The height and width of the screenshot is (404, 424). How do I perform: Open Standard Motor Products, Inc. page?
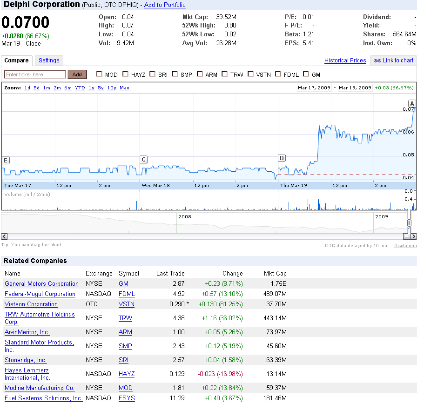(39, 346)
